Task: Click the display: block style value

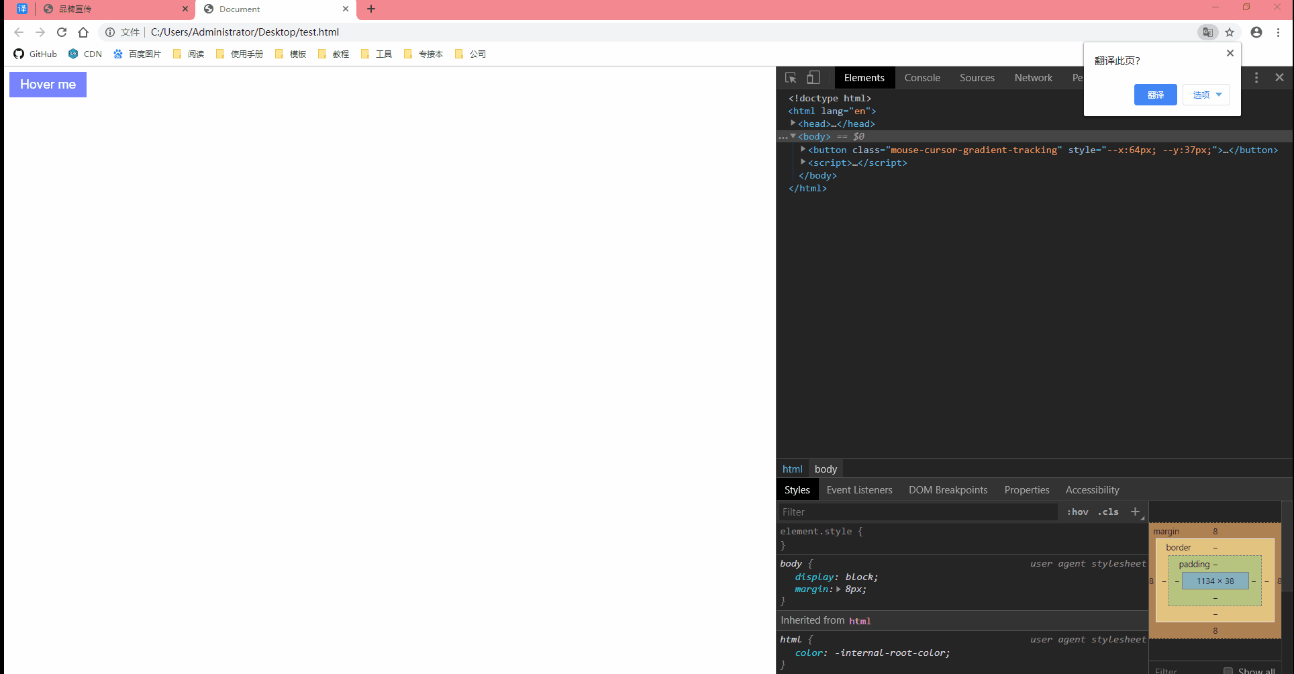Action: click(860, 577)
